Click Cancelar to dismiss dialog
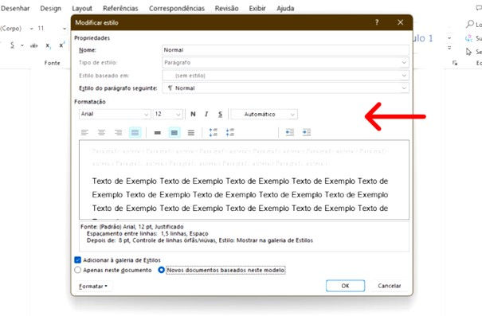This screenshot has height=316, width=482. [x=389, y=286]
